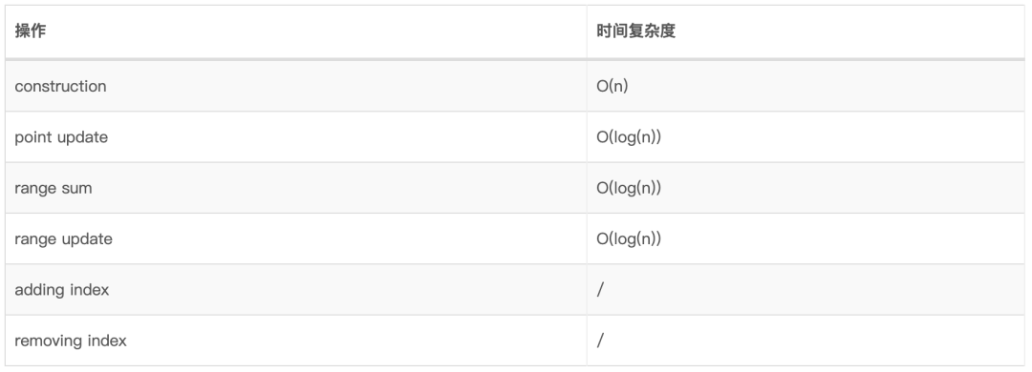1032x372 pixels.
Task: Click O(log(n)) in the range update row
Action: coord(629,238)
